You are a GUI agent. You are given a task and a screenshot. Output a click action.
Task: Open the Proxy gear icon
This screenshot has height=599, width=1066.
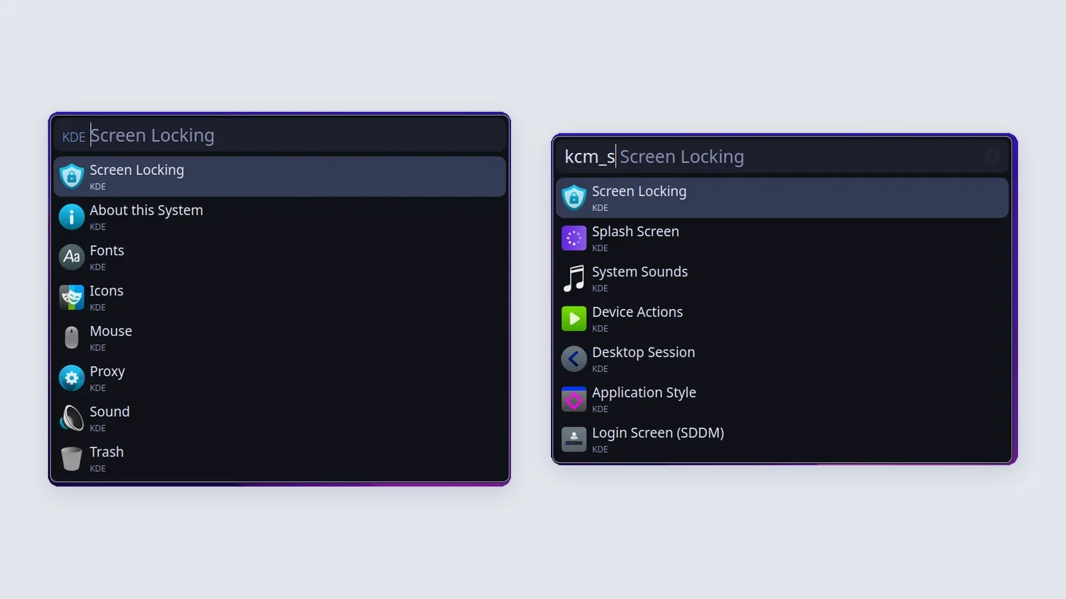tap(71, 377)
